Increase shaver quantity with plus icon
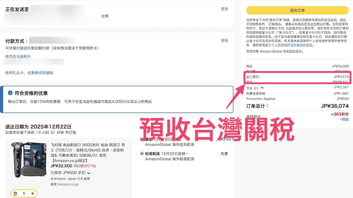Viewport: 353px width, 198px height. [32, 194]
